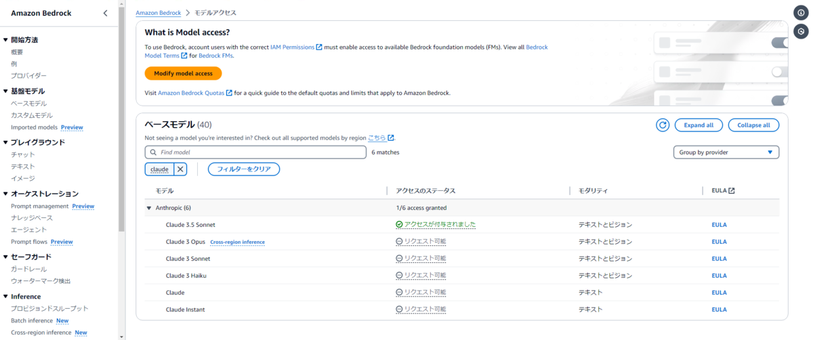Open プロビジョンドスループット in the sidebar
The image size is (813, 340).
(x=49, y=309)
